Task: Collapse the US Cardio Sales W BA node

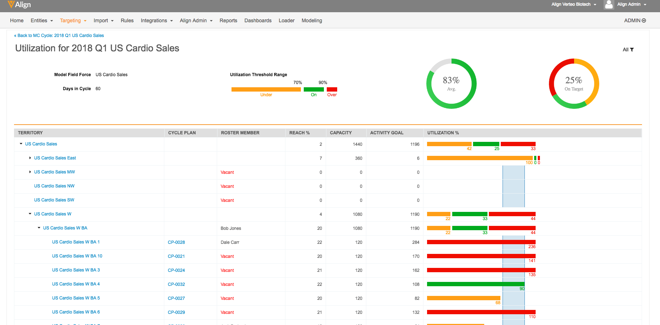Action: [x=39, y=228]
